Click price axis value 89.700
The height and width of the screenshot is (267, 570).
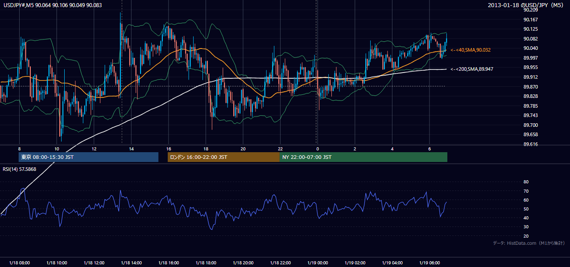click(531, 125)
